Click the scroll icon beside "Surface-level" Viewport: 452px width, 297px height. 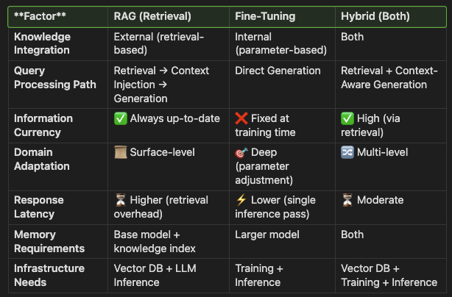coord(121,153)
